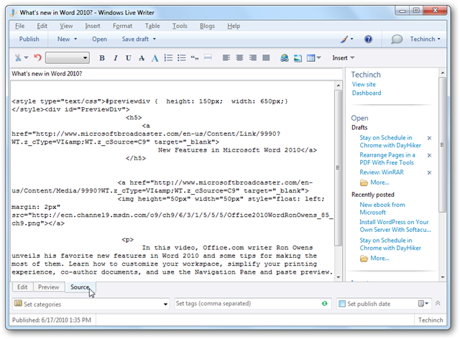Click the split post icon
460x339 pixels.
(x=208, y=57)
